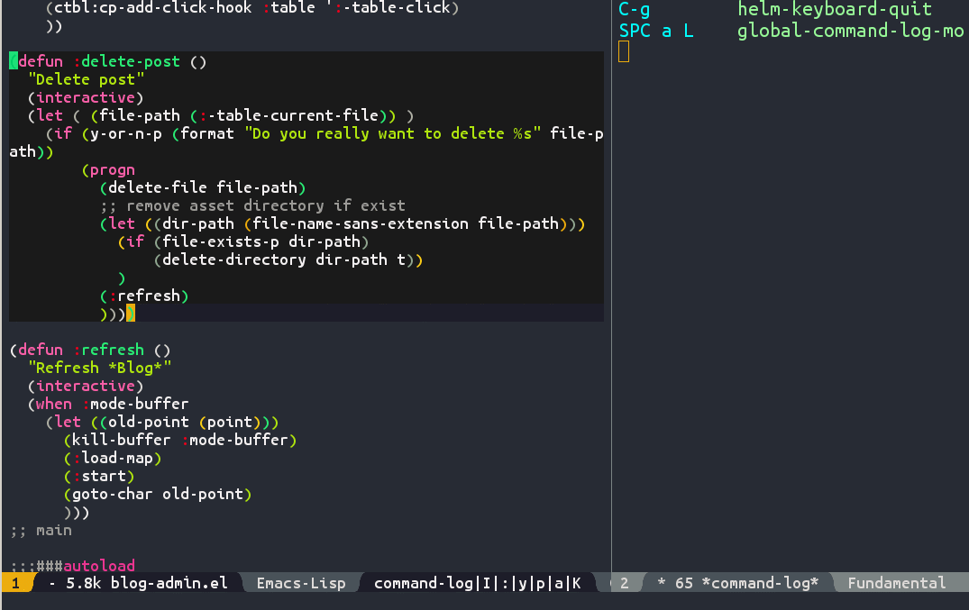
Task: Click the "Delete post" docstring
Action: pos(86,79)
